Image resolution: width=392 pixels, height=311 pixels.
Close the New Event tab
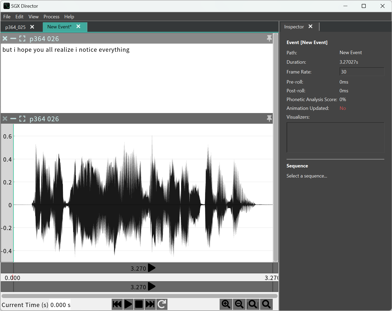pos(78,27)
